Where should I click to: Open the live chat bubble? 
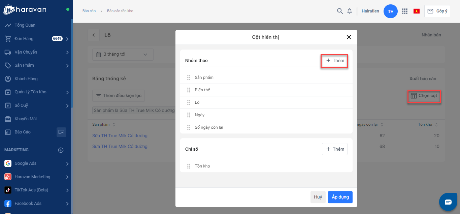pos(448,202)
